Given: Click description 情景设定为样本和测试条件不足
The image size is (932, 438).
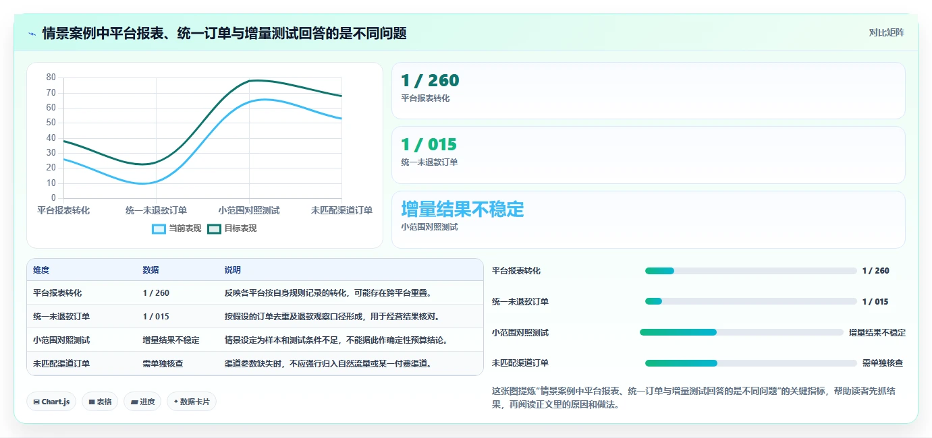Looking at the screenshot, I should 282,340.
